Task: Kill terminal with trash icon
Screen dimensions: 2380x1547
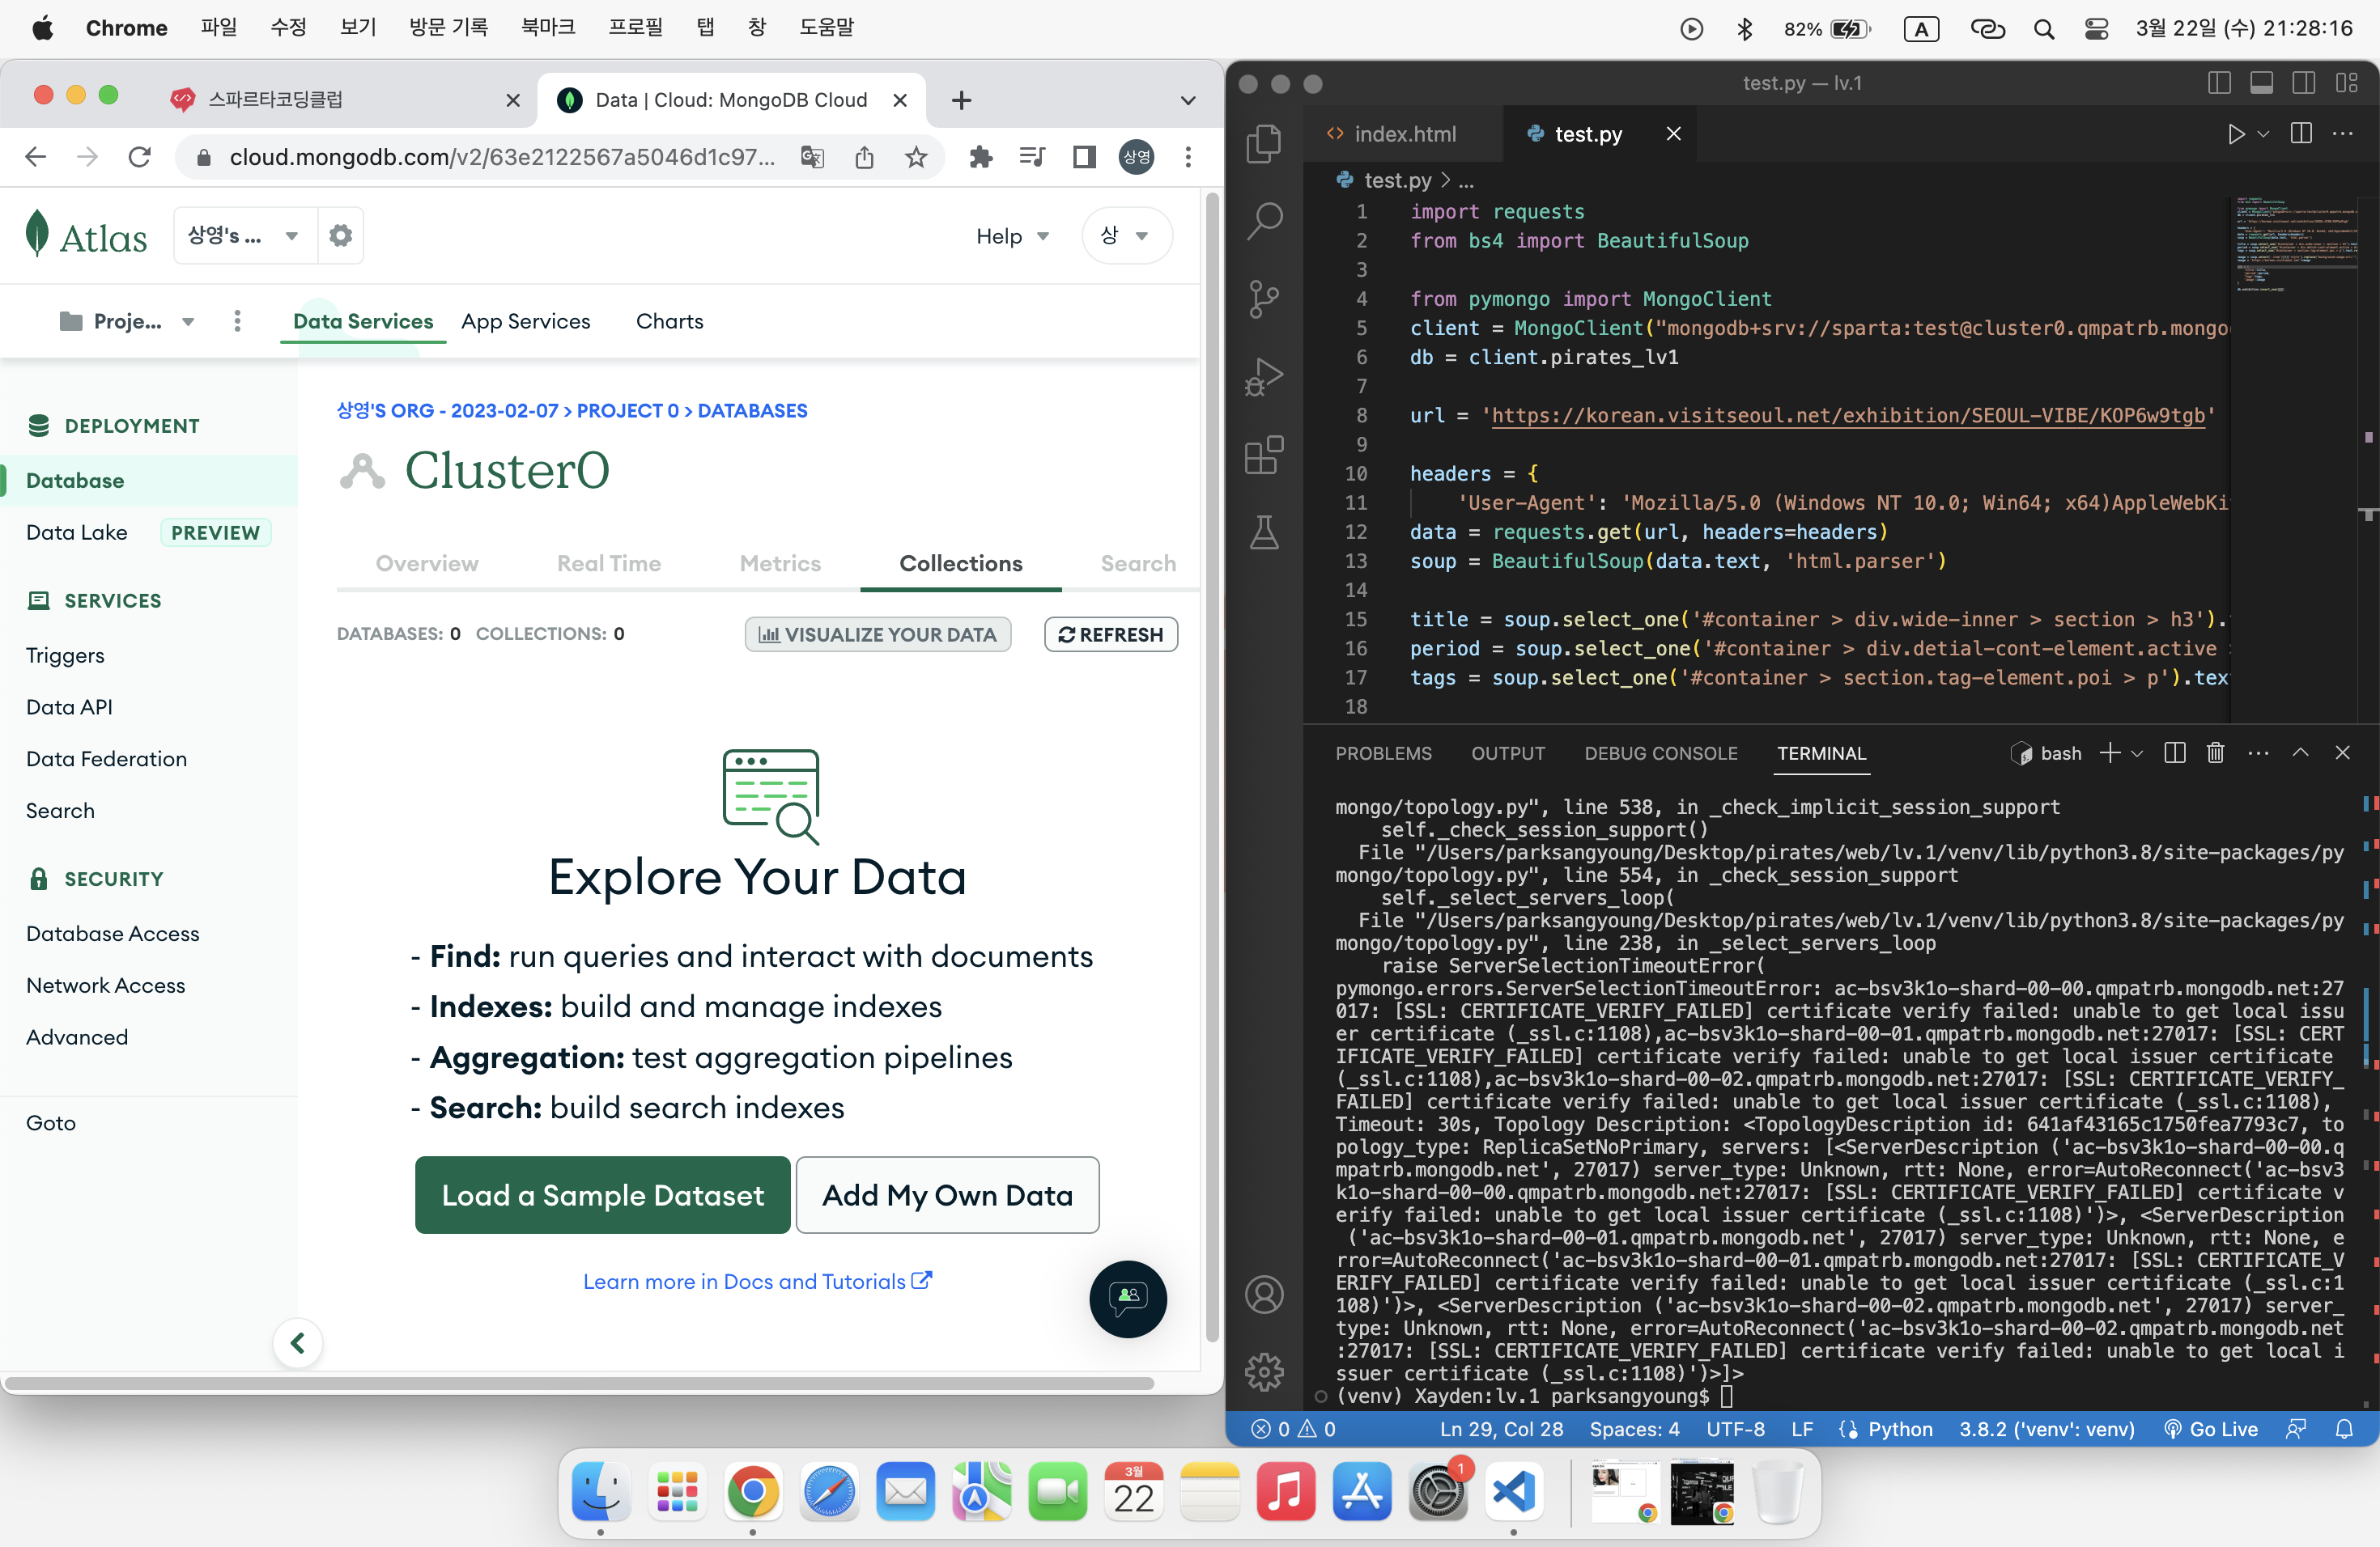Action: pos(2216,753)
